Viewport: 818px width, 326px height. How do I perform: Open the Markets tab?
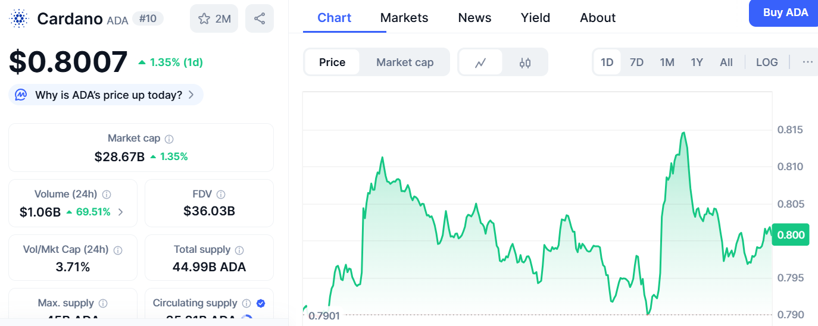[x=404, y=18]
